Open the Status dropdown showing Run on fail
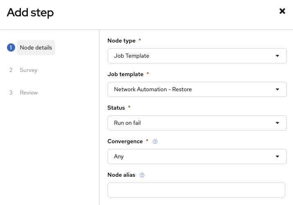Viewport: 293px width, 205px height. point(197,123)
